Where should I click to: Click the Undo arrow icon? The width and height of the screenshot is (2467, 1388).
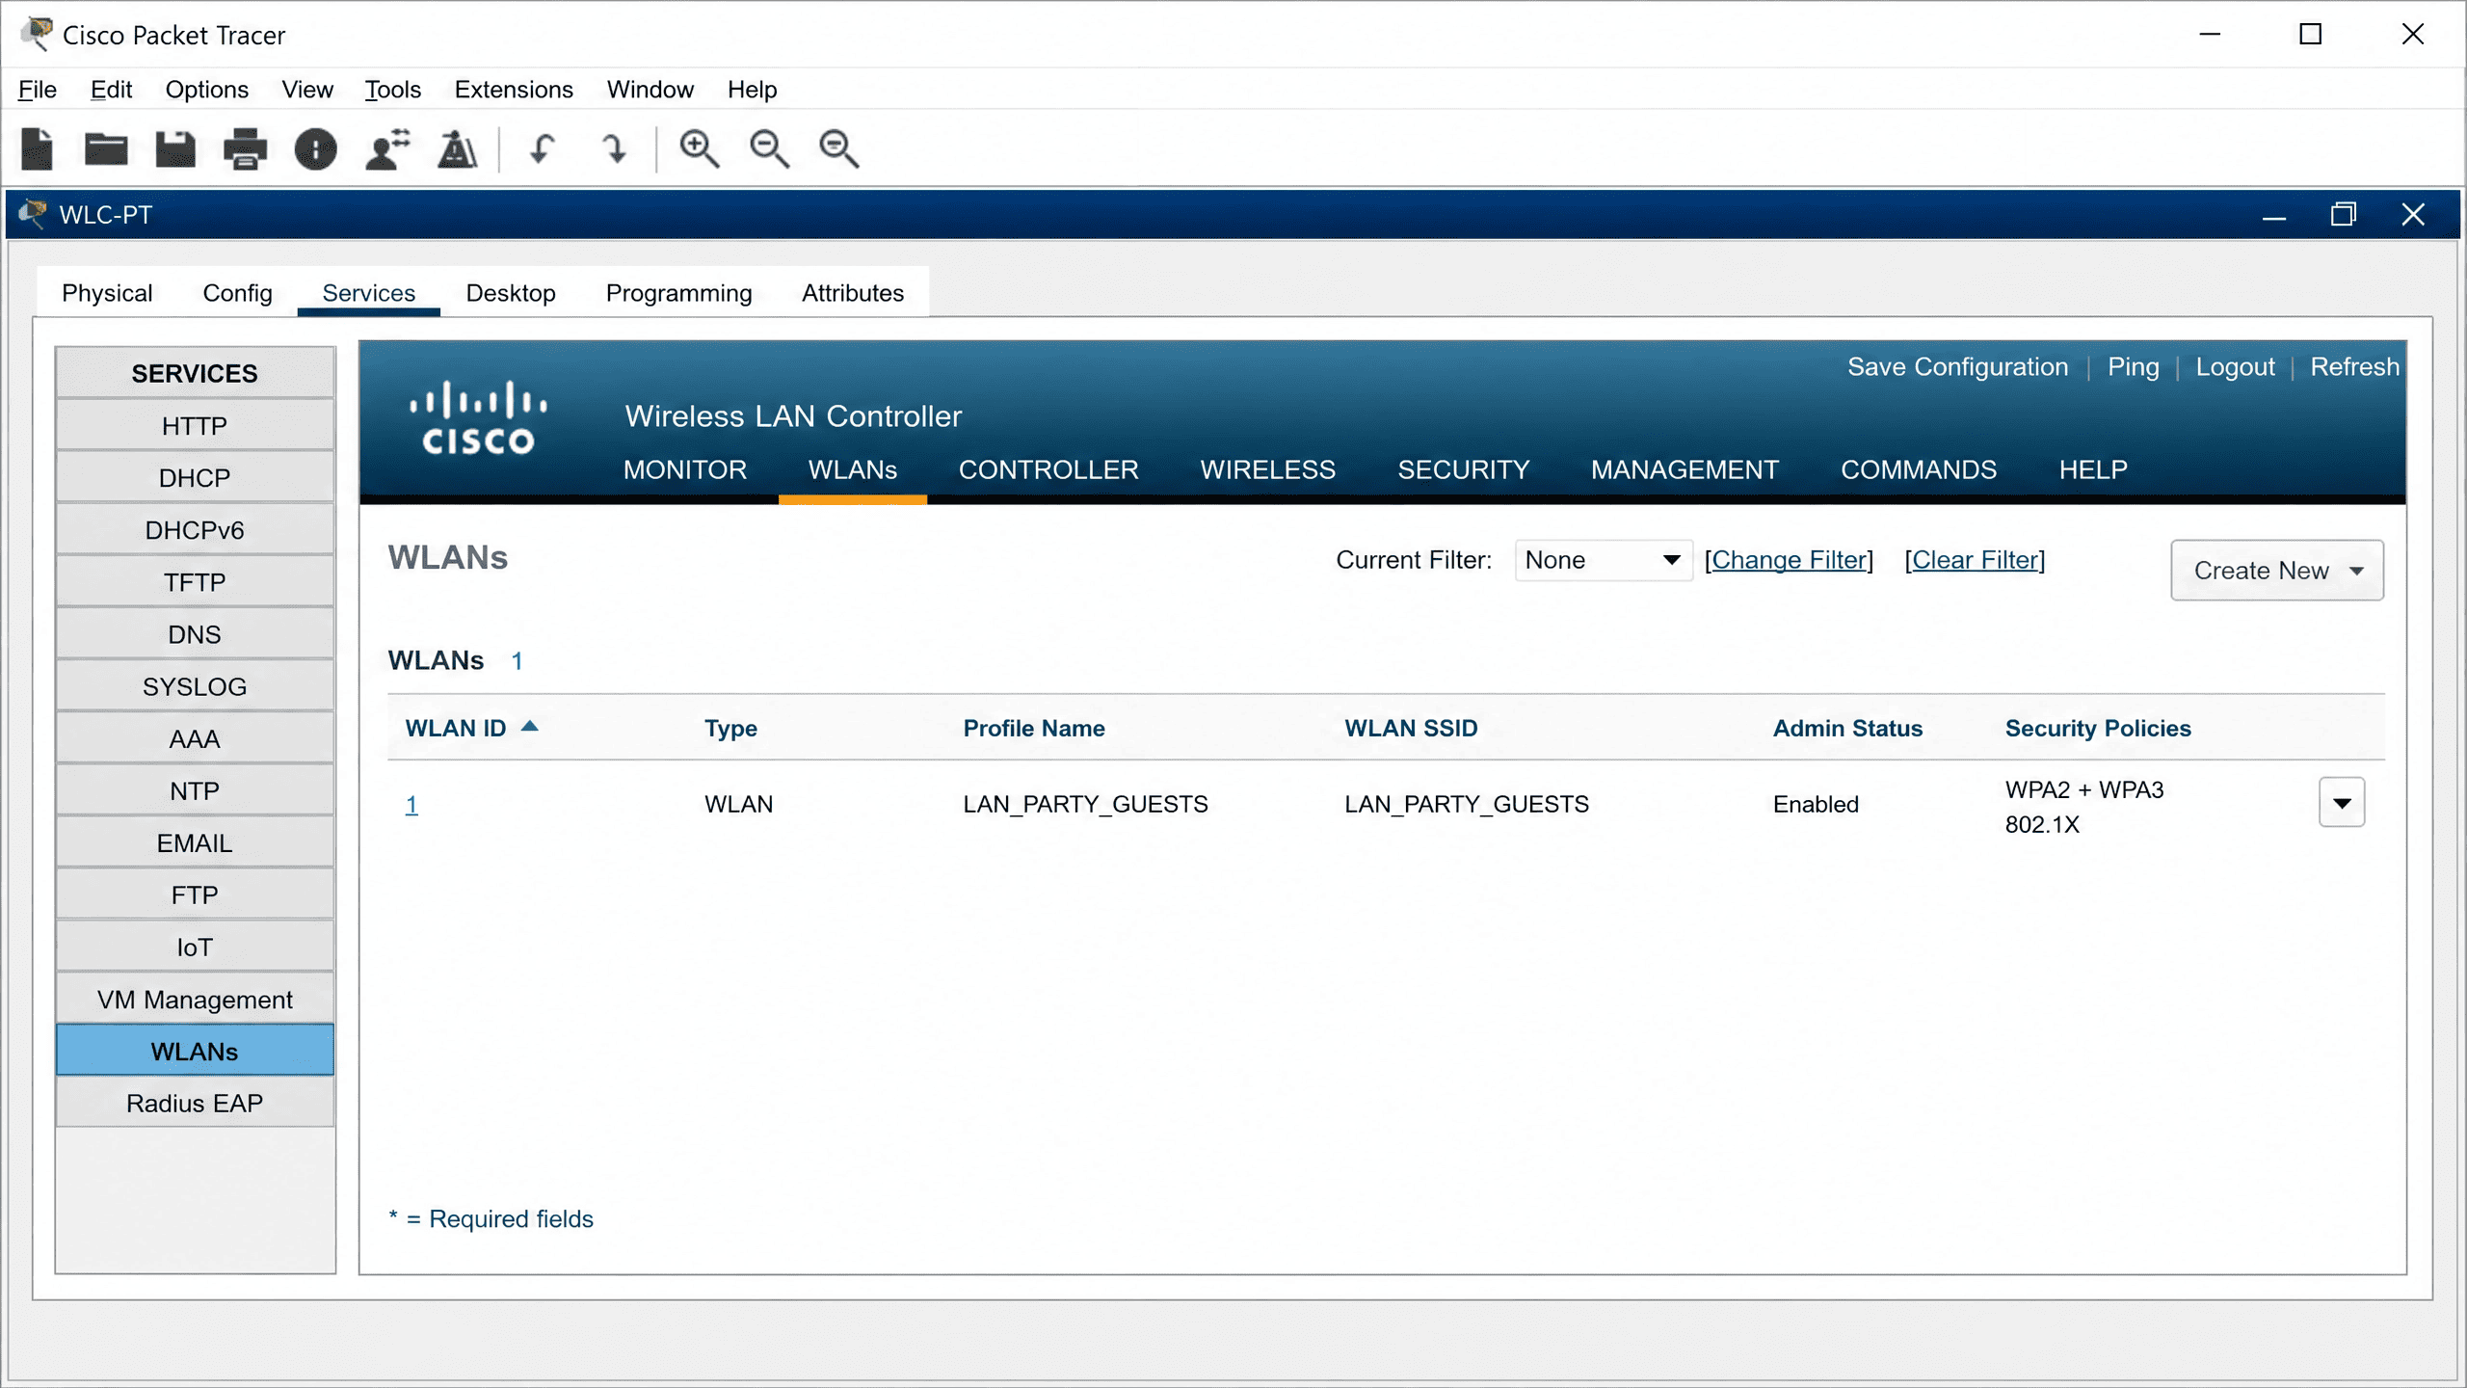click(x=543, y=149)
